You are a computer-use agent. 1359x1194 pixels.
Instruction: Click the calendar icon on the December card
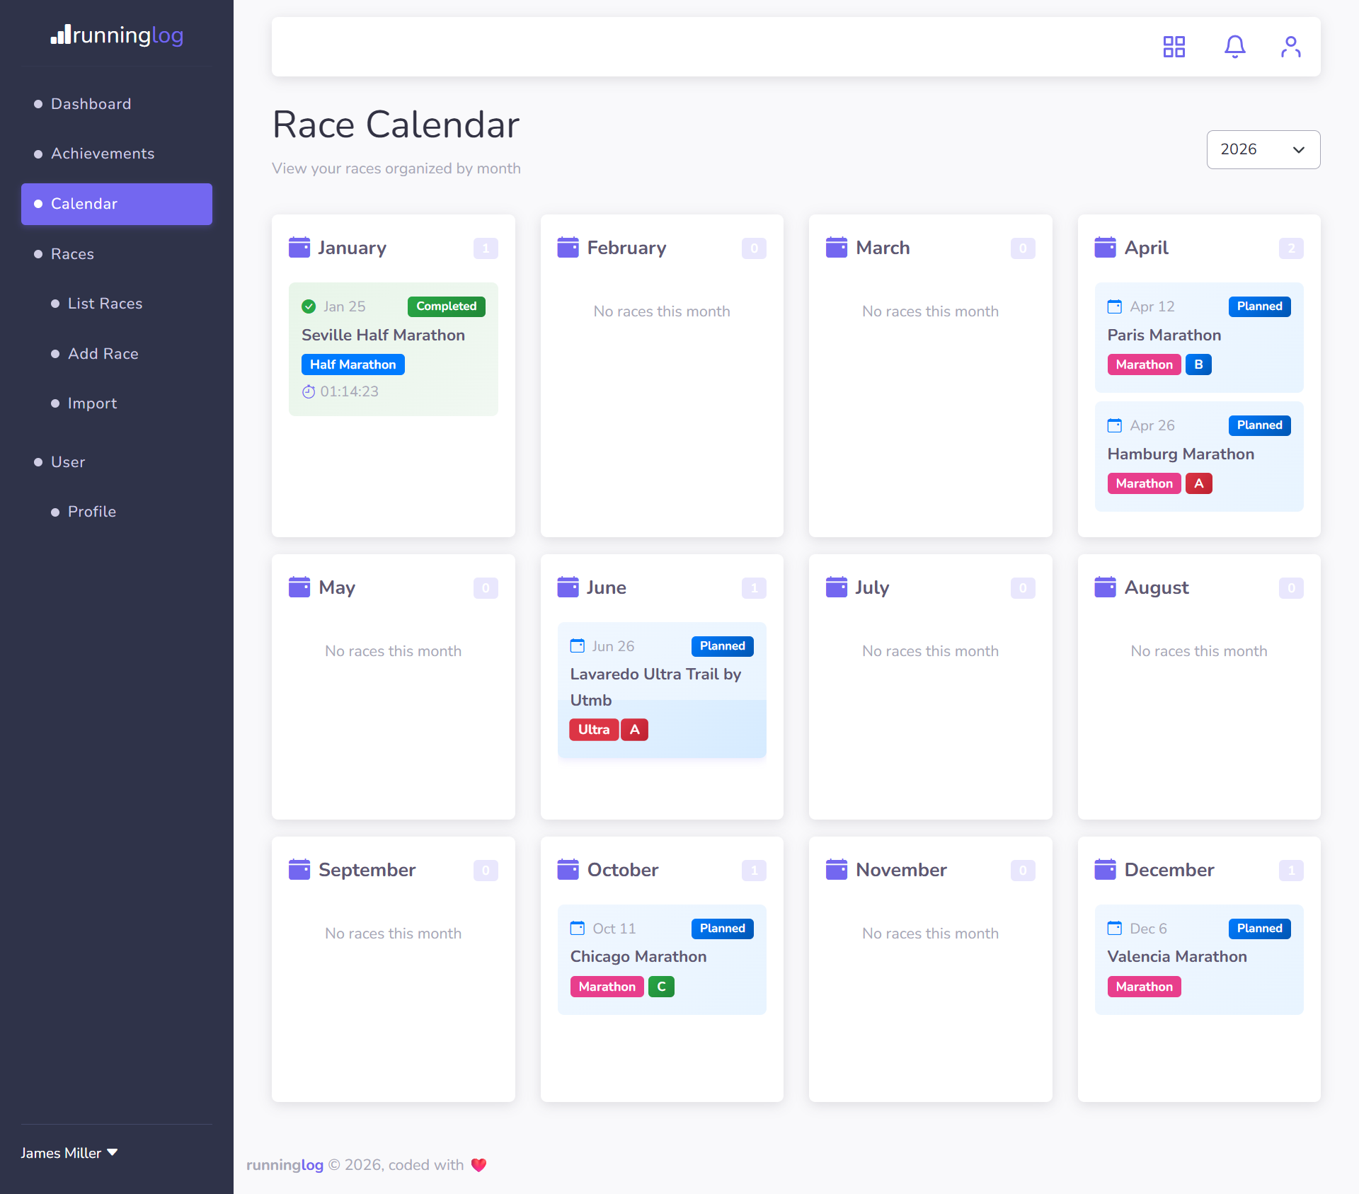coord(1105,869)
